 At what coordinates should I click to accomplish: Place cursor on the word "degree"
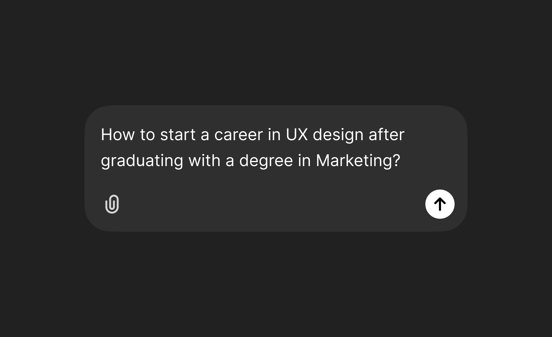pos(266,160)
